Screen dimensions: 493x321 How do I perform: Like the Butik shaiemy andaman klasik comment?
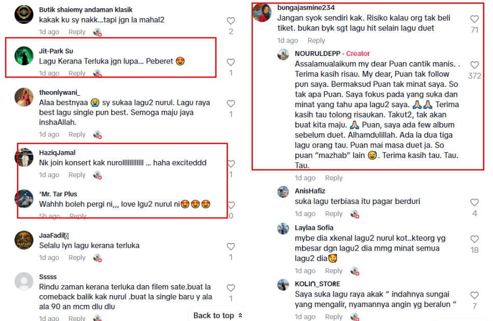231,21
